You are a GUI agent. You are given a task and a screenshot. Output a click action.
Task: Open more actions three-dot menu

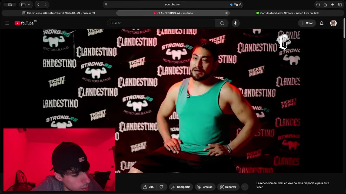(x=245, y=187)
